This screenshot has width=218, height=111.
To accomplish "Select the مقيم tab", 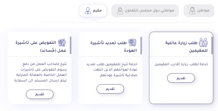I will 93,11.
